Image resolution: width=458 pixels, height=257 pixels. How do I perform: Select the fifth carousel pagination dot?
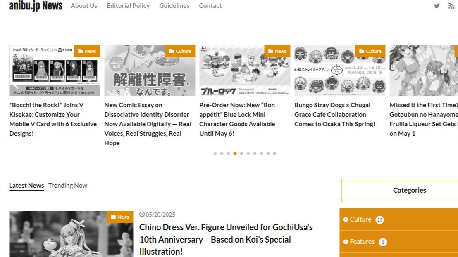pos(241,153)
